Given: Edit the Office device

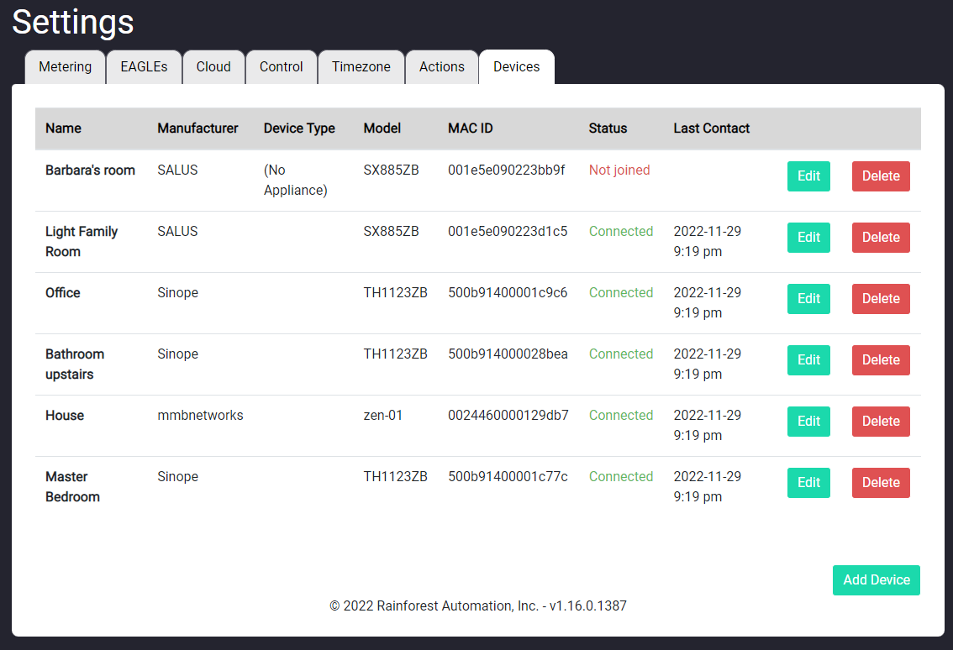Looking at the screenshot, I should pyautogui.click(x=808, y=299).
